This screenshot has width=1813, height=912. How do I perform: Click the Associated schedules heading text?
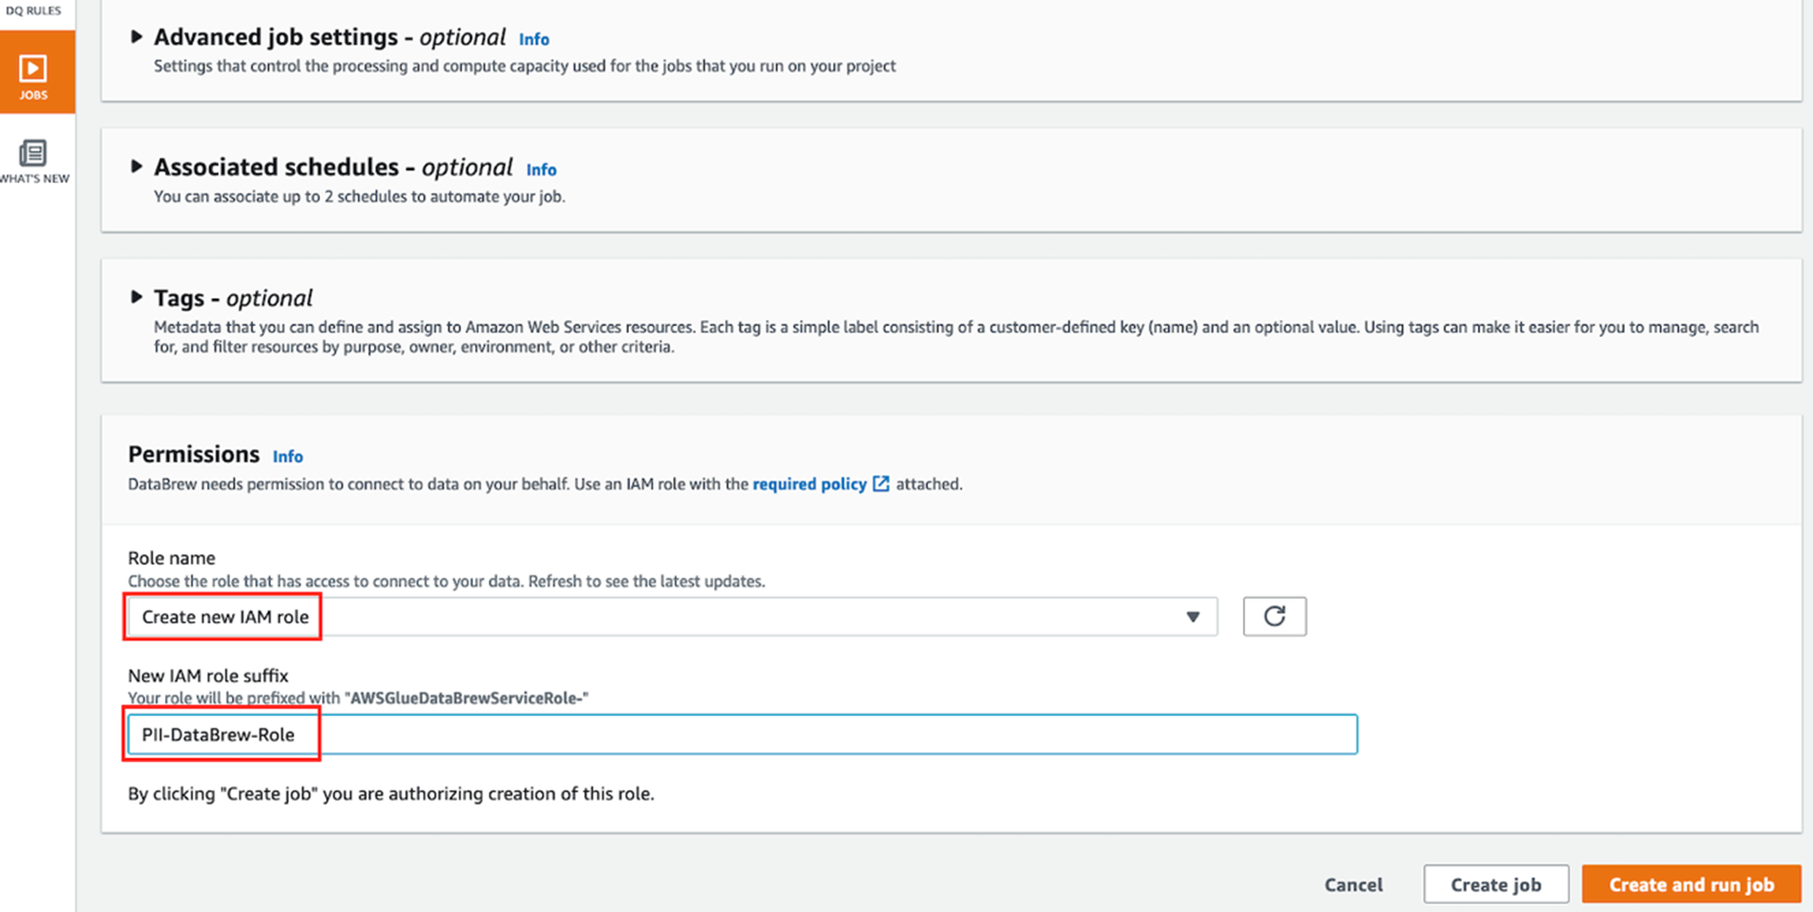coord(332,167)
